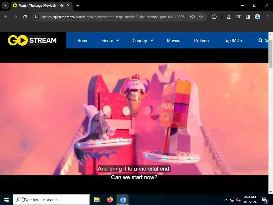Viewport: 273px width, 205px height.
Task: Open a new browser tab
Action: pyautogui.click(x=78, y=5)
